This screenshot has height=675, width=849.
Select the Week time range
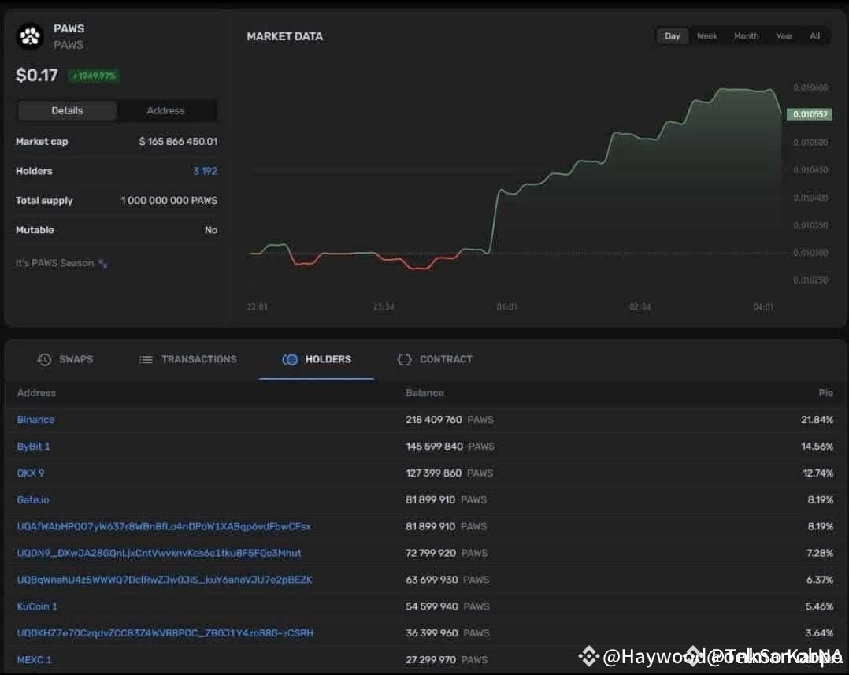click(706, 35)
